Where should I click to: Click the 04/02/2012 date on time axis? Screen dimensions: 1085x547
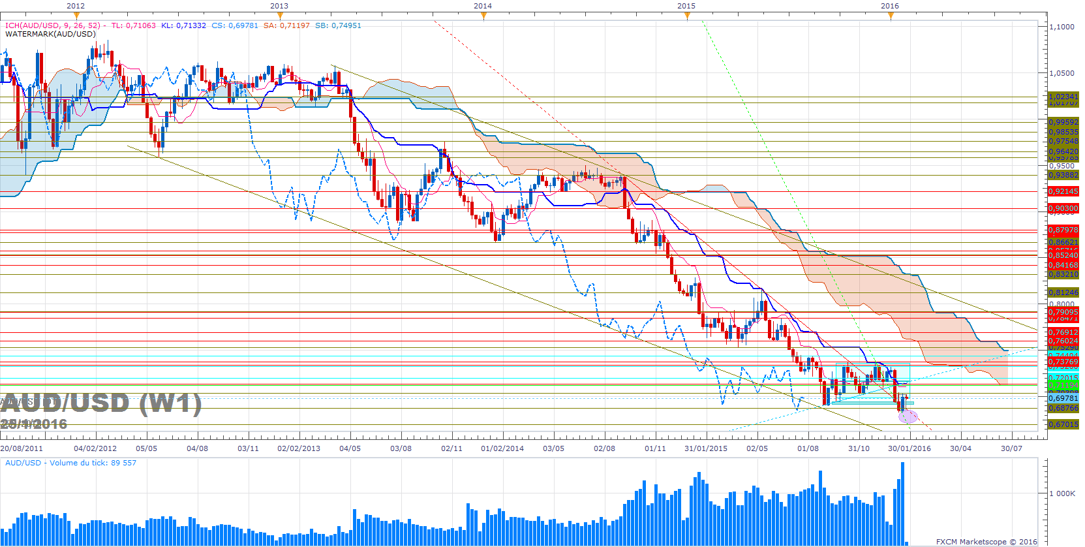[x=95, y=448]
